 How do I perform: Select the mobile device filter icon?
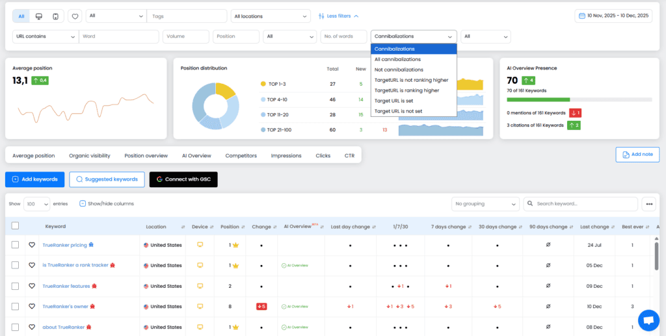click(56, 16)
